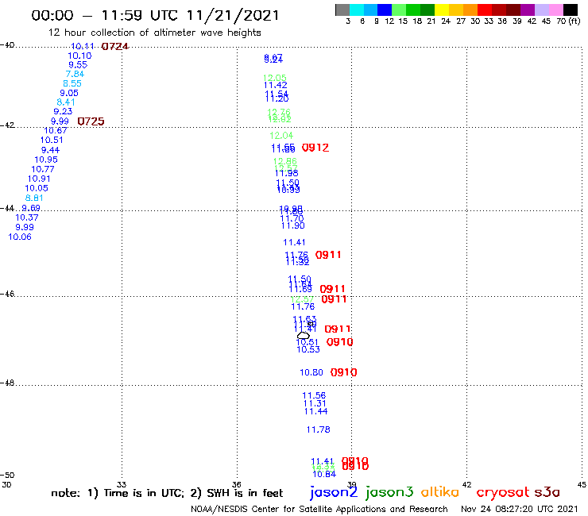Screen dimensions: 588x516
Task: Click the small island outline on the map
Action: [x=304, y=335]
